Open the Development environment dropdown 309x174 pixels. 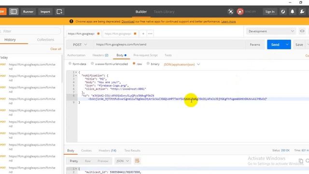271,31
